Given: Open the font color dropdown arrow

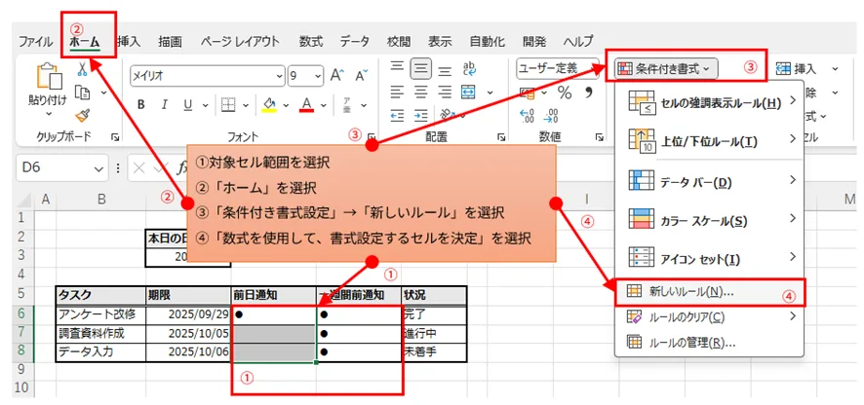Looking at the screenshot, I should click(324, 105).
